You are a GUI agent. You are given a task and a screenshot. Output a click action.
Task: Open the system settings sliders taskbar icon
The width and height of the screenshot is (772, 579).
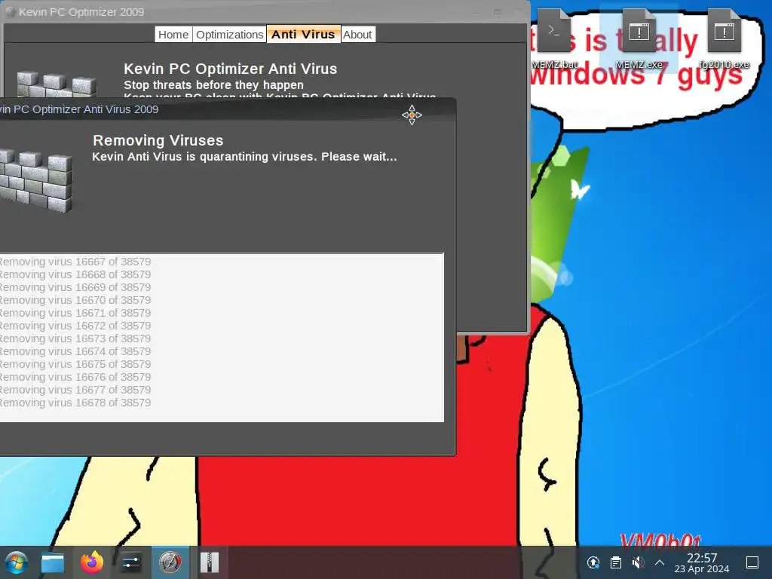click(131, 562)
